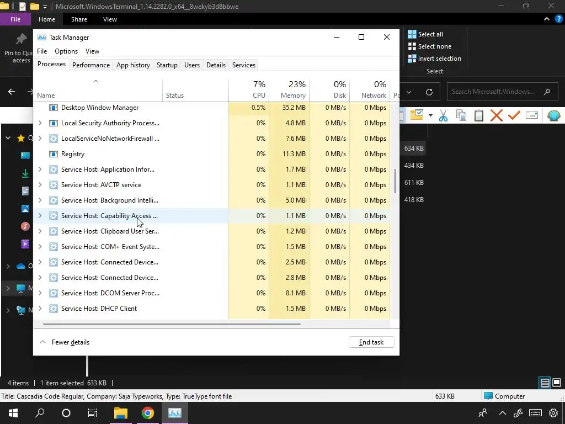The image size is (565, 424).
Task: Click the End task button
Action: click(371, 342)
